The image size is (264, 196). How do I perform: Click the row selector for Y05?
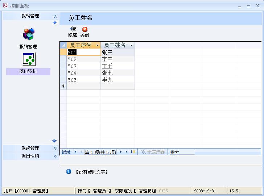coord(63,80)
